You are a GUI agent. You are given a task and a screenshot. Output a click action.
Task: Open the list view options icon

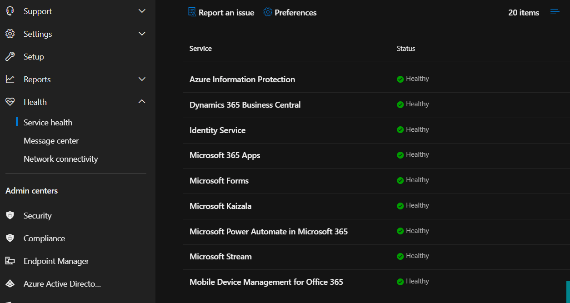point(555,12)
